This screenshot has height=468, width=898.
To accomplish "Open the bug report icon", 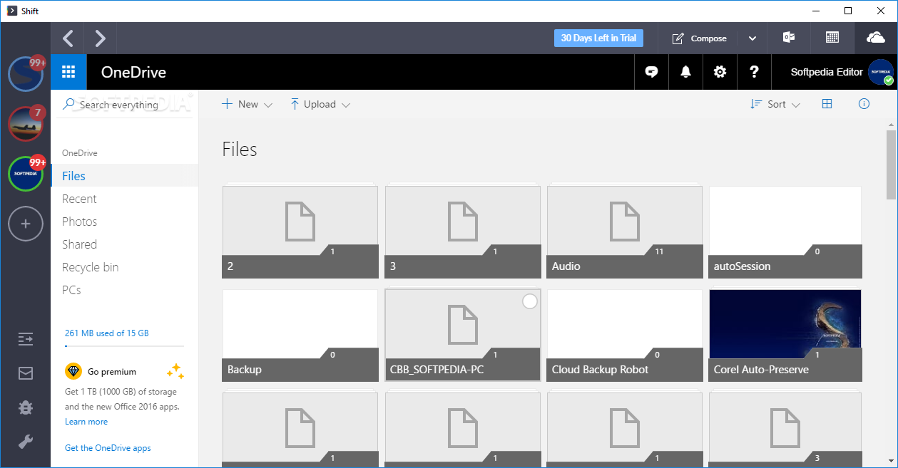I will (x=26, y=407).
